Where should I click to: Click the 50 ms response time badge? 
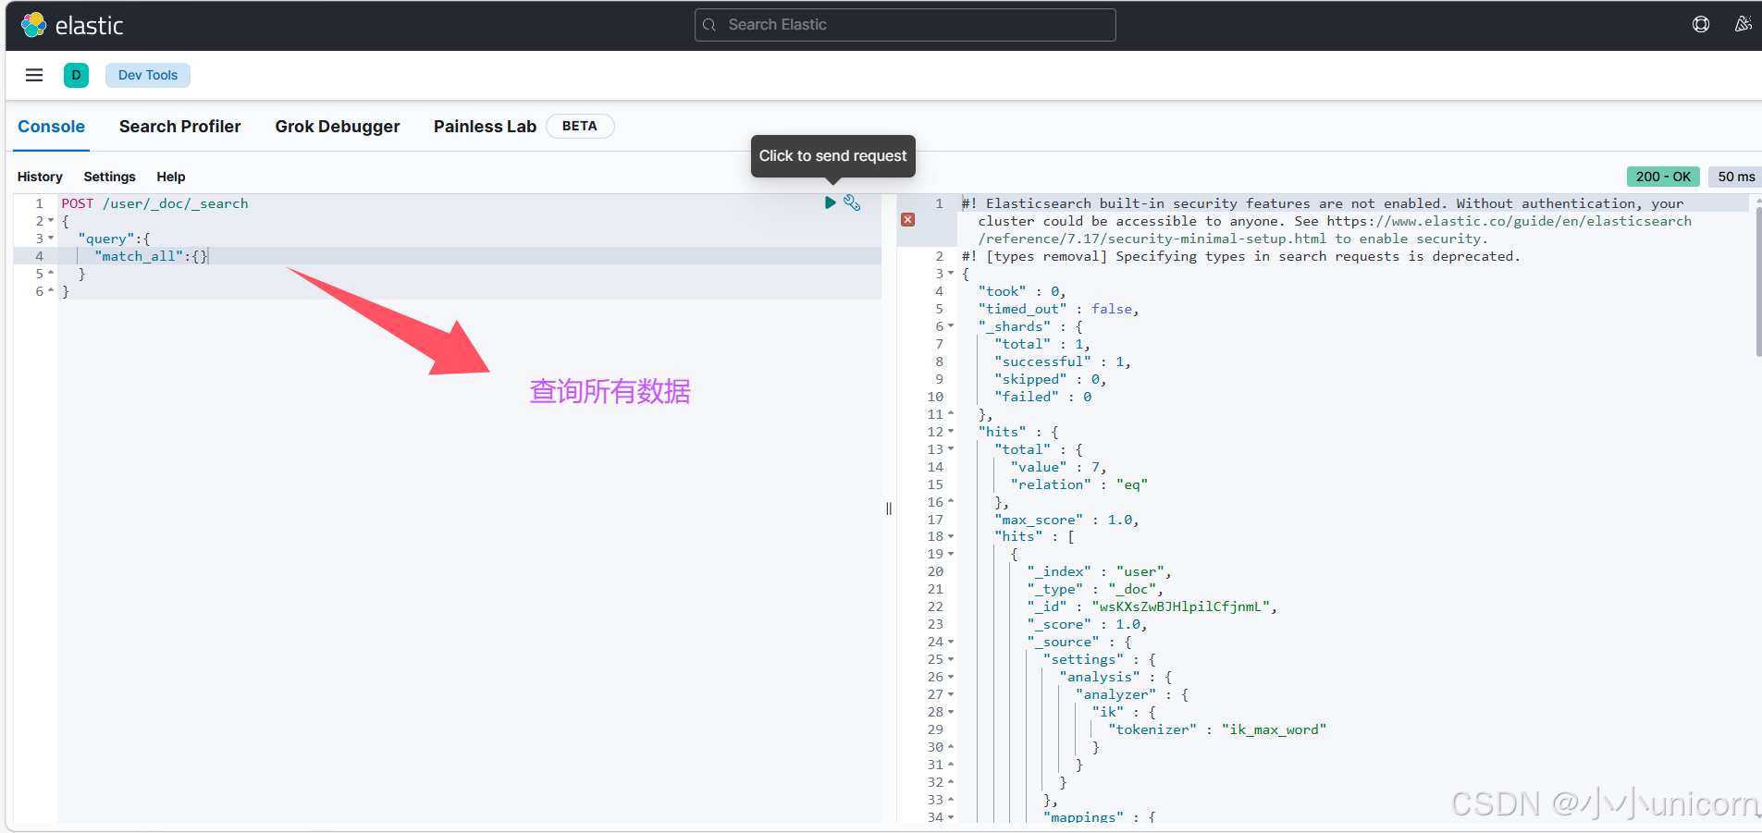(1736, 177)
